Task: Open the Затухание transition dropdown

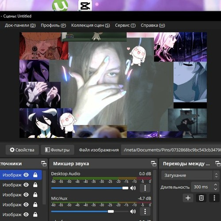Action: point(191,175)
